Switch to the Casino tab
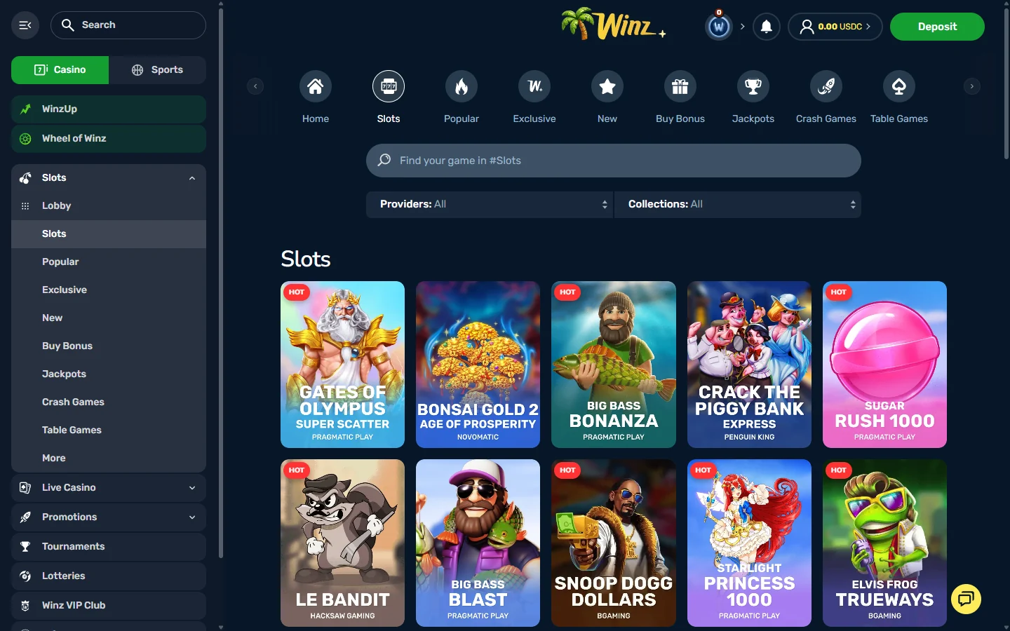Image resolution: width=1010 pixels, height=631 pixels. click(x=60, y=70)
